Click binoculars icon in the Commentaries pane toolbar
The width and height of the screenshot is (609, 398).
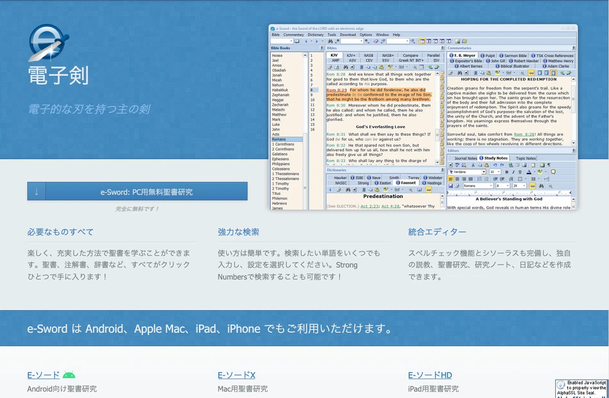460,73
